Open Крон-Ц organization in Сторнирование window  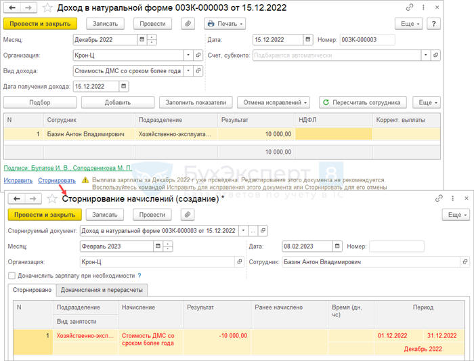[x=240, y=262]
